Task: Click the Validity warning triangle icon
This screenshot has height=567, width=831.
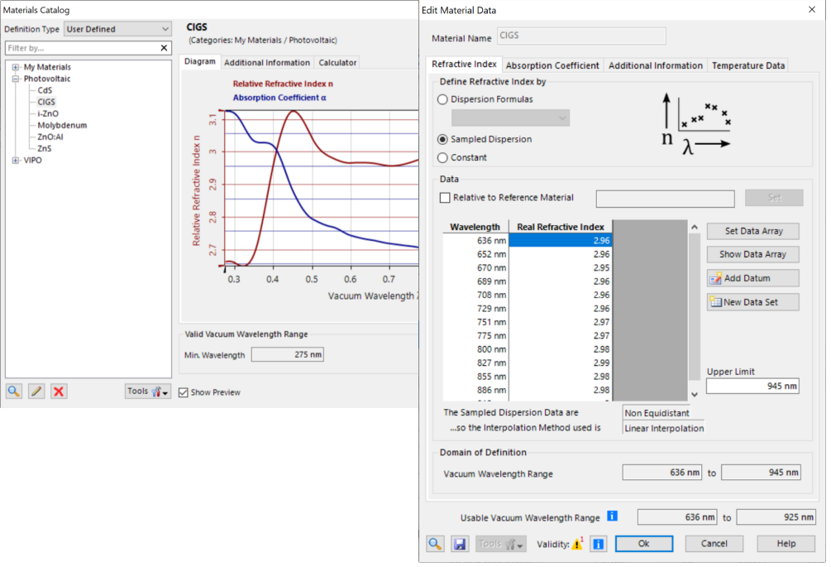Action: coord(577,544)
